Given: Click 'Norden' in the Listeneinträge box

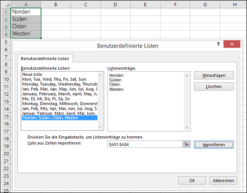Looking at the screenshot, I should [116, 75].
